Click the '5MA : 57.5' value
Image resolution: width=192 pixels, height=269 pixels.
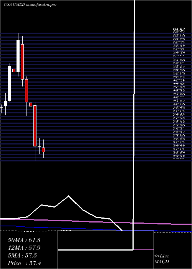coord(22,256)
